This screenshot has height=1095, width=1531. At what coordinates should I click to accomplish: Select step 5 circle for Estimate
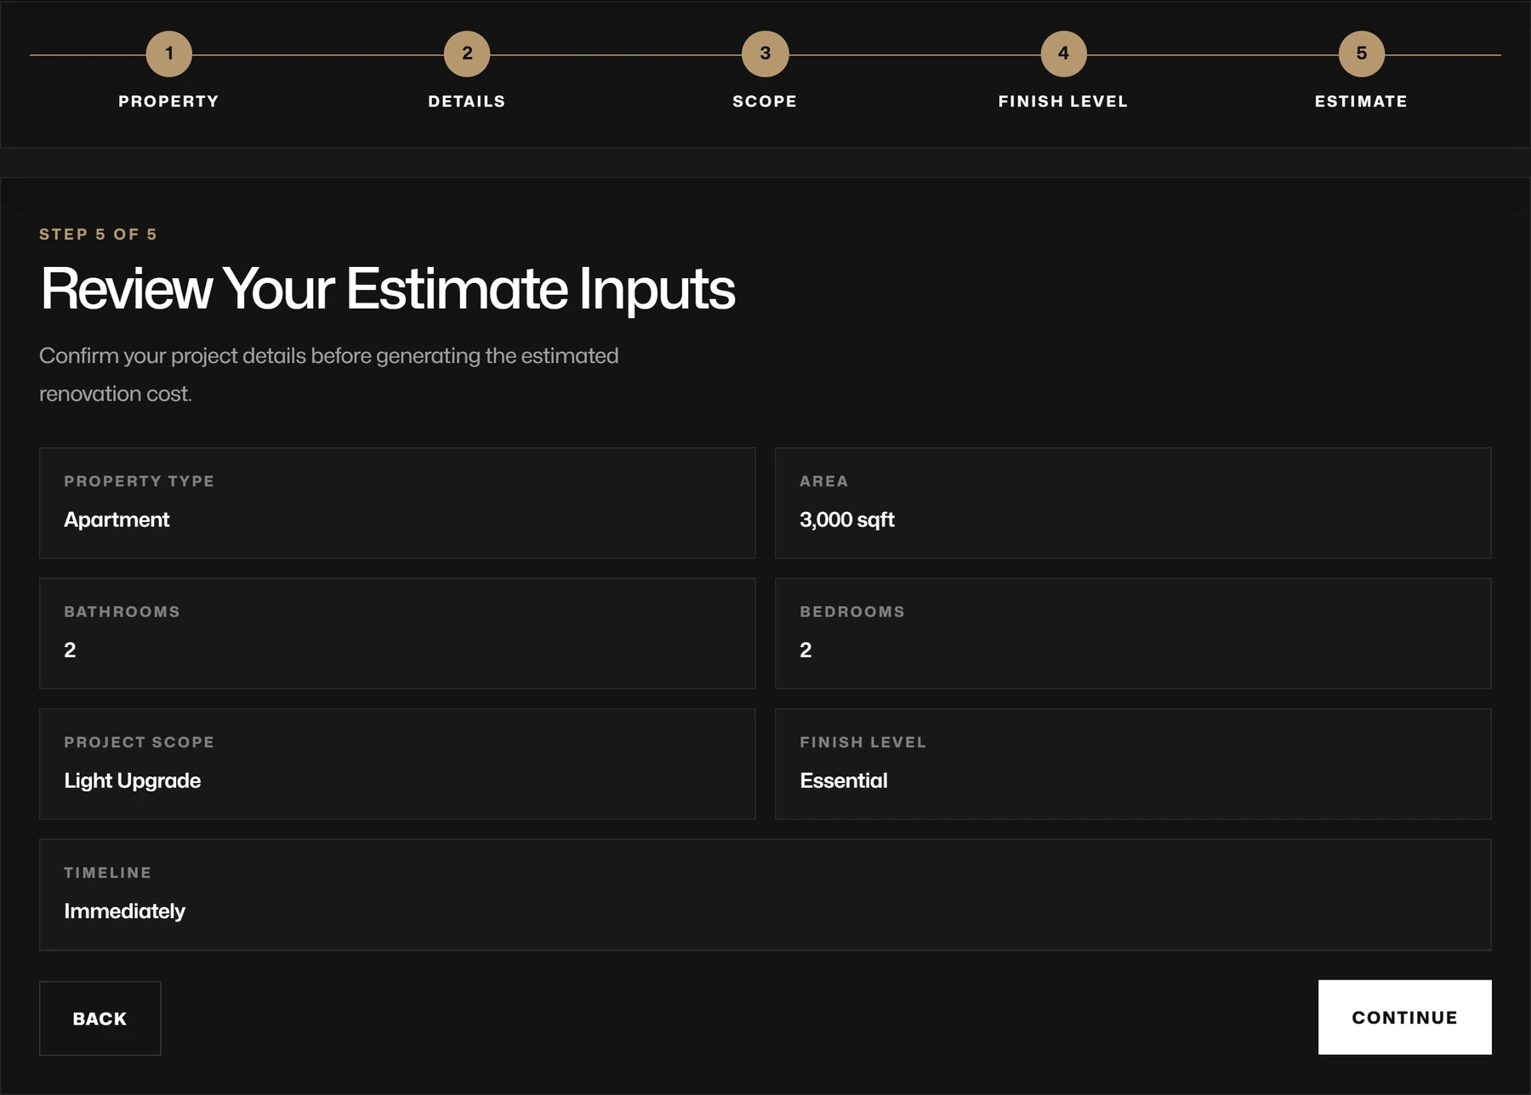click(1362, 54)
